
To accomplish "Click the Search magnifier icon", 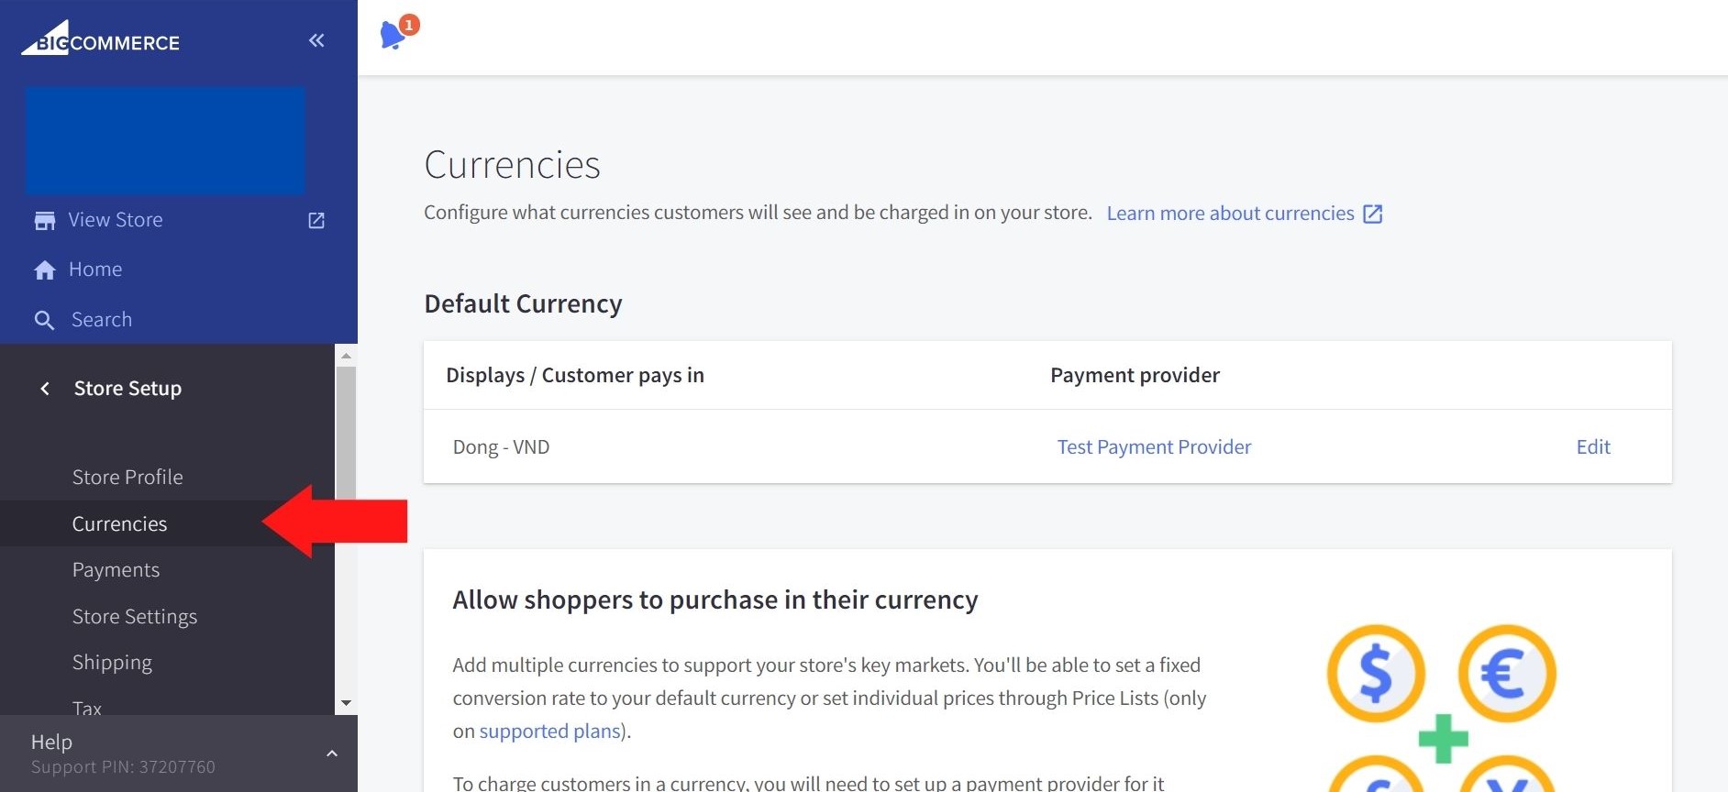I will 44,320.
